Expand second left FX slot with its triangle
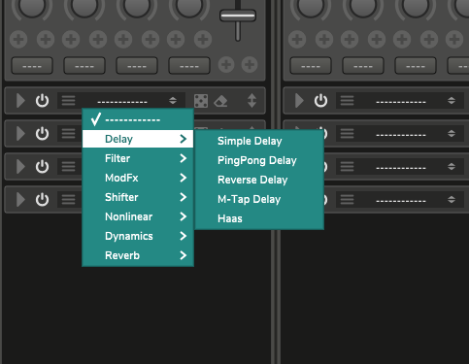 pyautogui.click(x=20, y=134)
